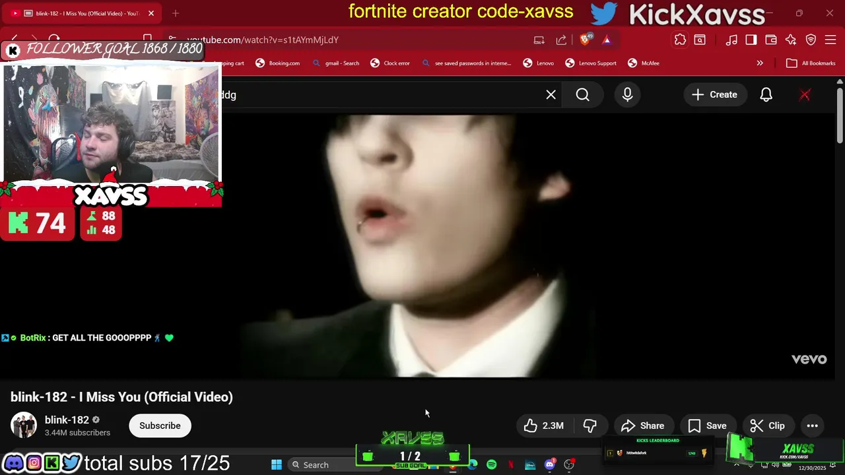Open the see saved passwords bookmark
The width and height of the screenshot is (845, 475).
point(467,63)
